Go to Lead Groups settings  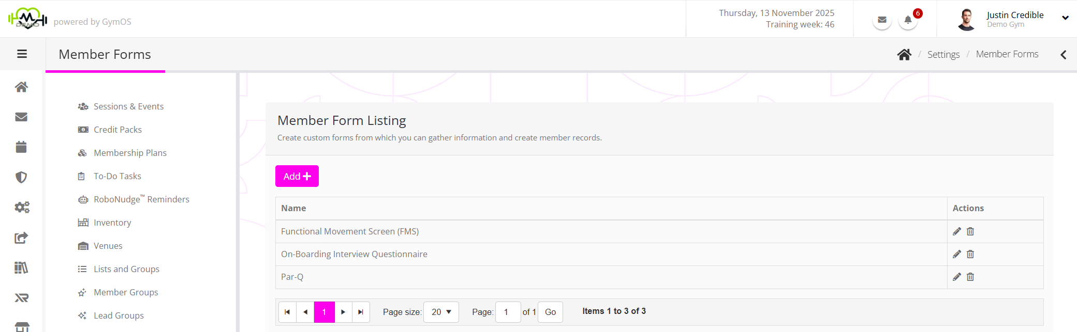pos(119,315)
